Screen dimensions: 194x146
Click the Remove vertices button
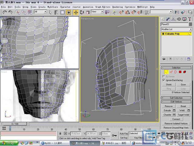tap(169, 106)
